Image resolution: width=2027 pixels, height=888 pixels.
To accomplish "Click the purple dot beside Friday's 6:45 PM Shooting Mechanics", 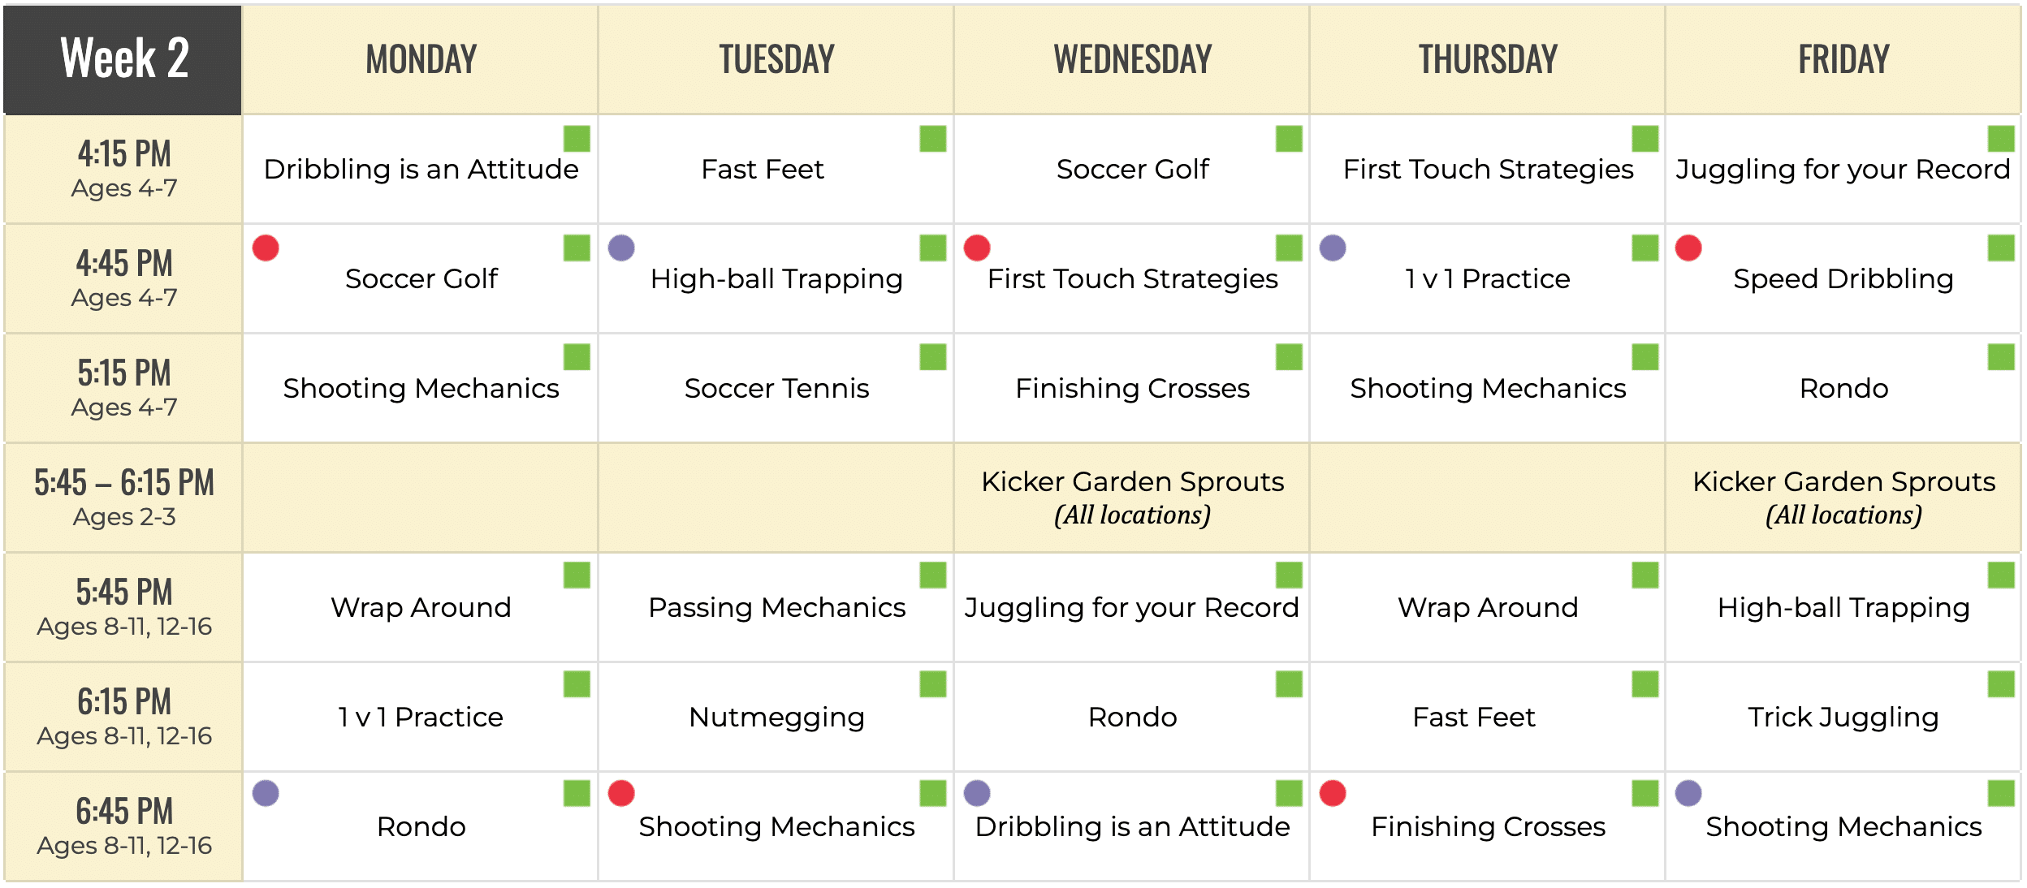I will pos(1688,793).
